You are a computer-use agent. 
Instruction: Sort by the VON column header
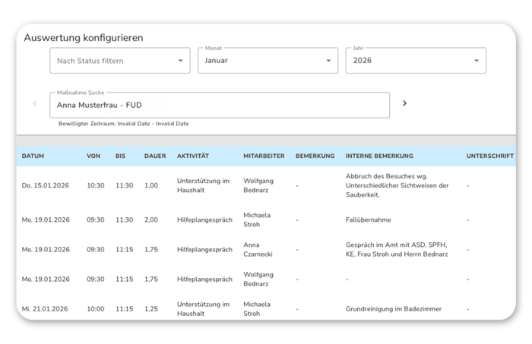93,156
